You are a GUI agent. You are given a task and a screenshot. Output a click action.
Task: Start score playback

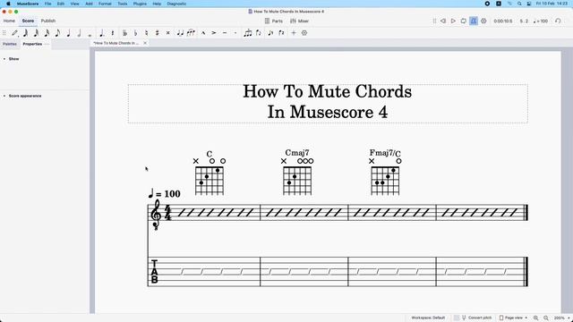(453, 21)
